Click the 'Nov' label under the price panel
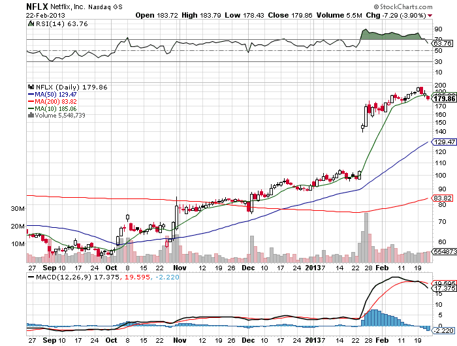 (180, 268)
